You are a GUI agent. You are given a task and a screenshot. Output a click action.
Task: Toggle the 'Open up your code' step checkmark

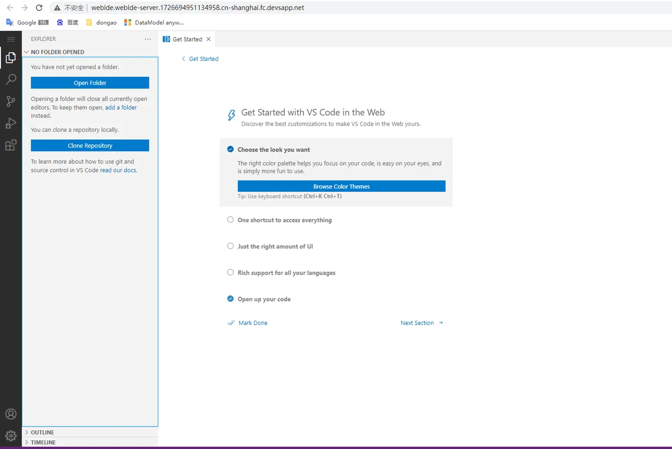click(x=230, y=299)
